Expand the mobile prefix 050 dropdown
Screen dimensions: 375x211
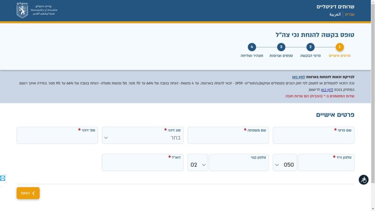(x=285, y=164)
